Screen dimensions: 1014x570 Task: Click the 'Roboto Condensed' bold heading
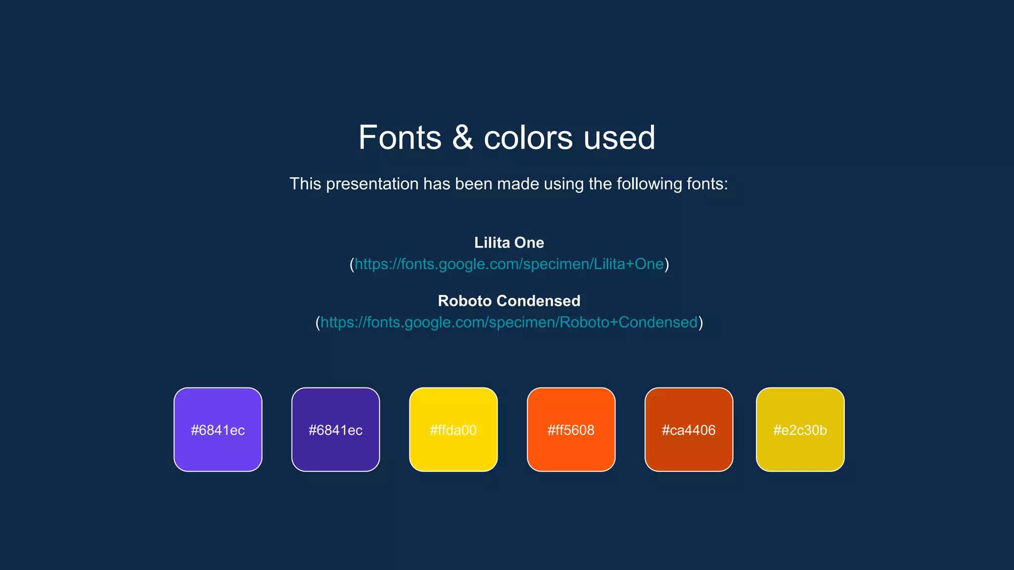pos(509,301)
